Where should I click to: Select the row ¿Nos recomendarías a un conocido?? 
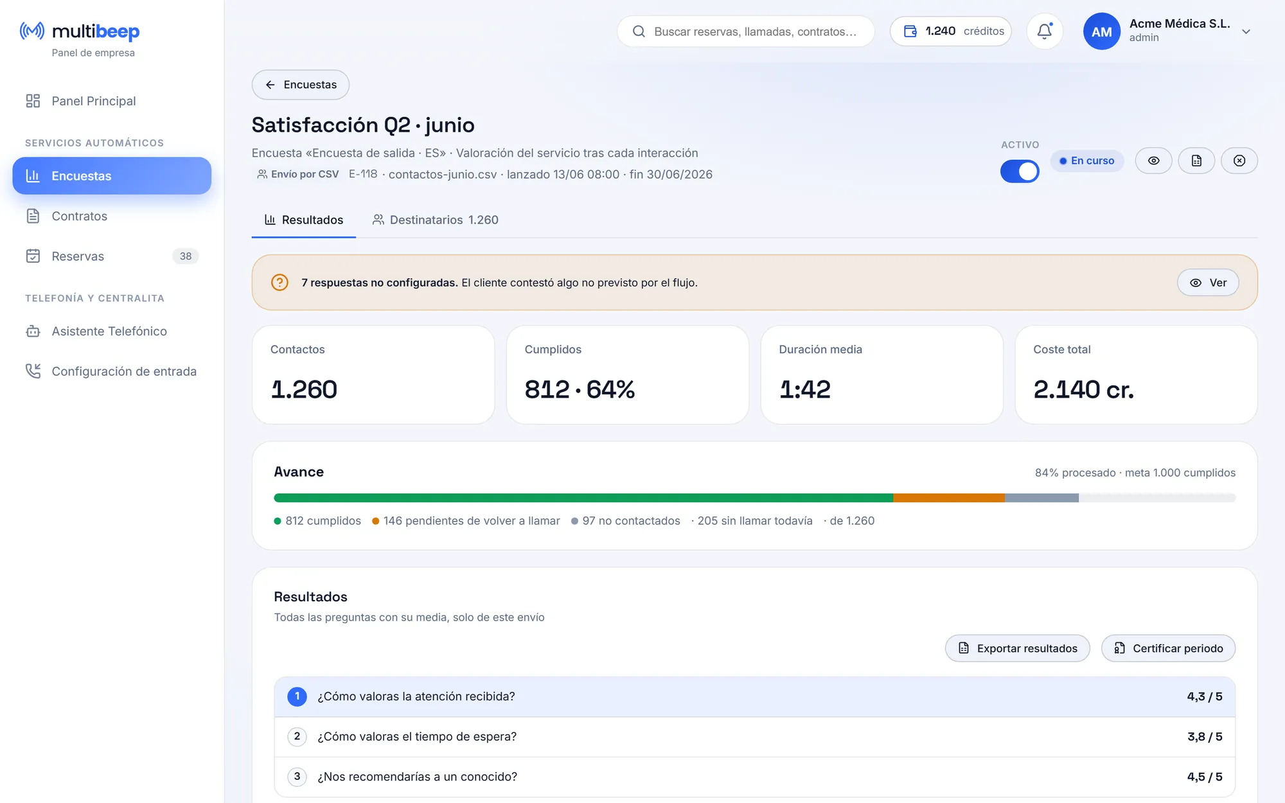coord(755,777)
